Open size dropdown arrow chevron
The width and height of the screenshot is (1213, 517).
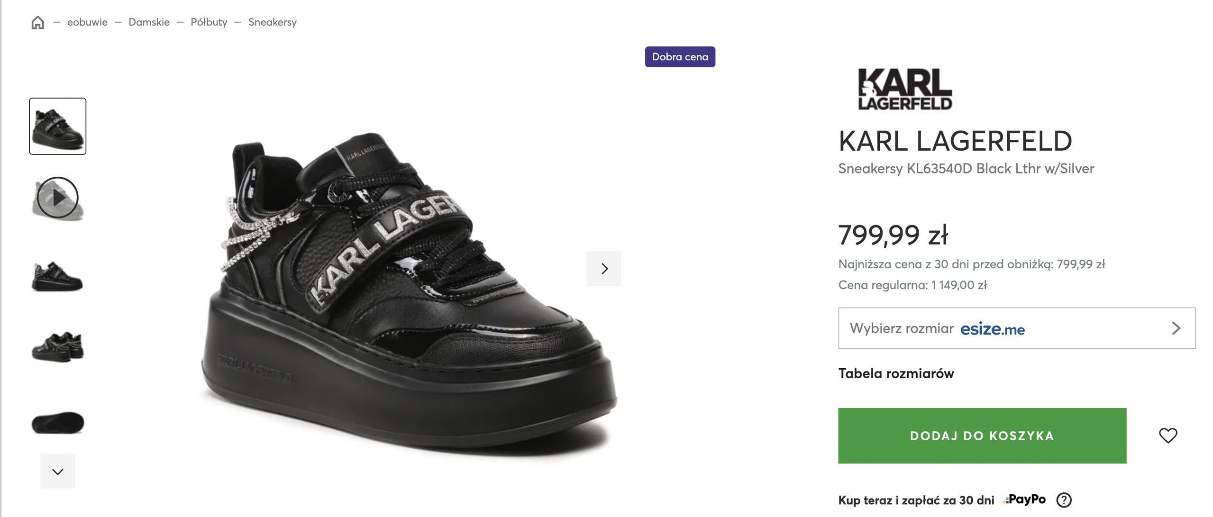click(1176, 328)
